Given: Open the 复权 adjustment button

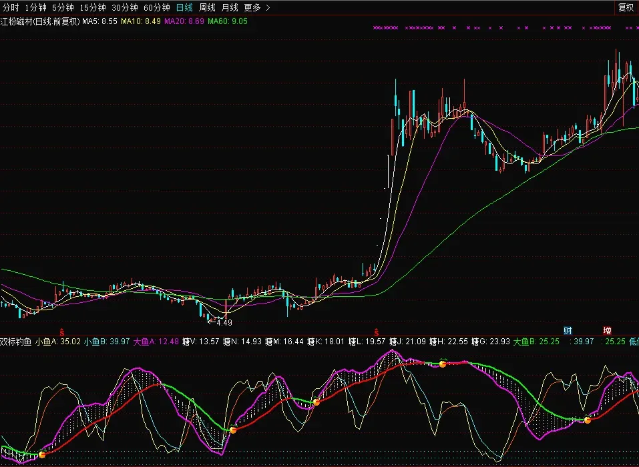Looking at the screenshot, I should click(x=626, y=8).
